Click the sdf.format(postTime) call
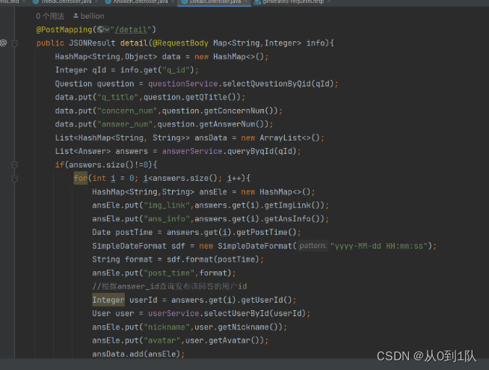The image size is (489, 370). point(213,259)
